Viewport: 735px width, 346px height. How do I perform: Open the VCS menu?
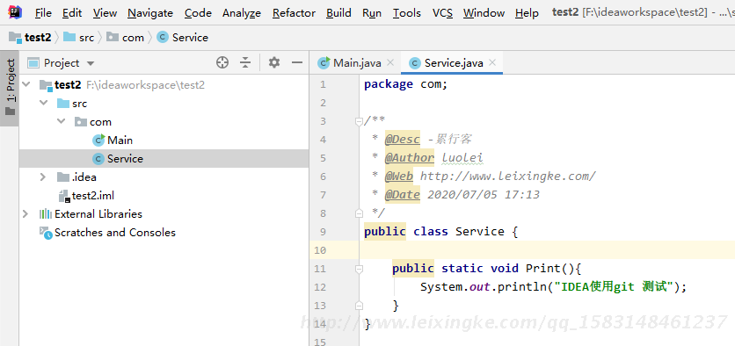coord(442,13)
